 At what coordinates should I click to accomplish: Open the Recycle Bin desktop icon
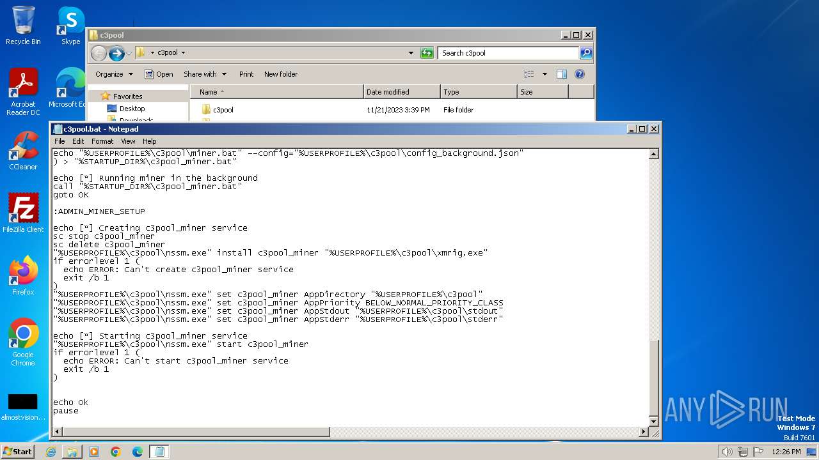(23, 26)
